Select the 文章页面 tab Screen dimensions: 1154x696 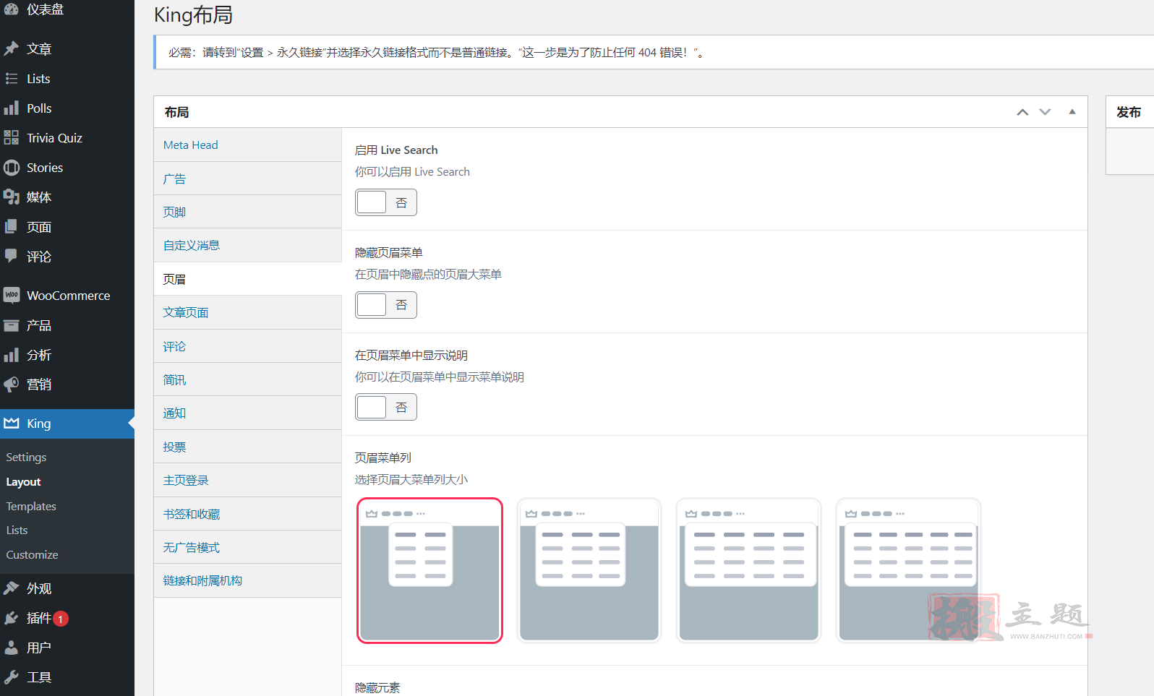(x=247, y=312)
